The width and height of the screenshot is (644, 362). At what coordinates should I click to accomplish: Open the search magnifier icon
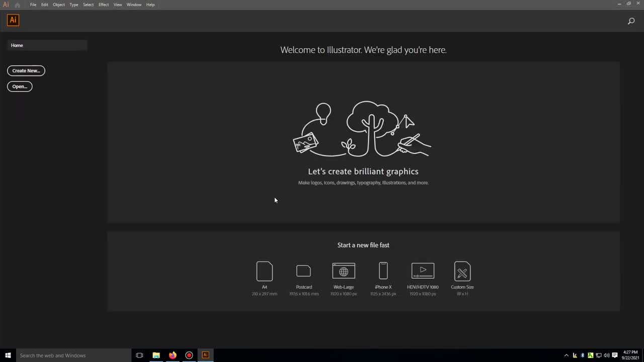[x=631, y=21]
